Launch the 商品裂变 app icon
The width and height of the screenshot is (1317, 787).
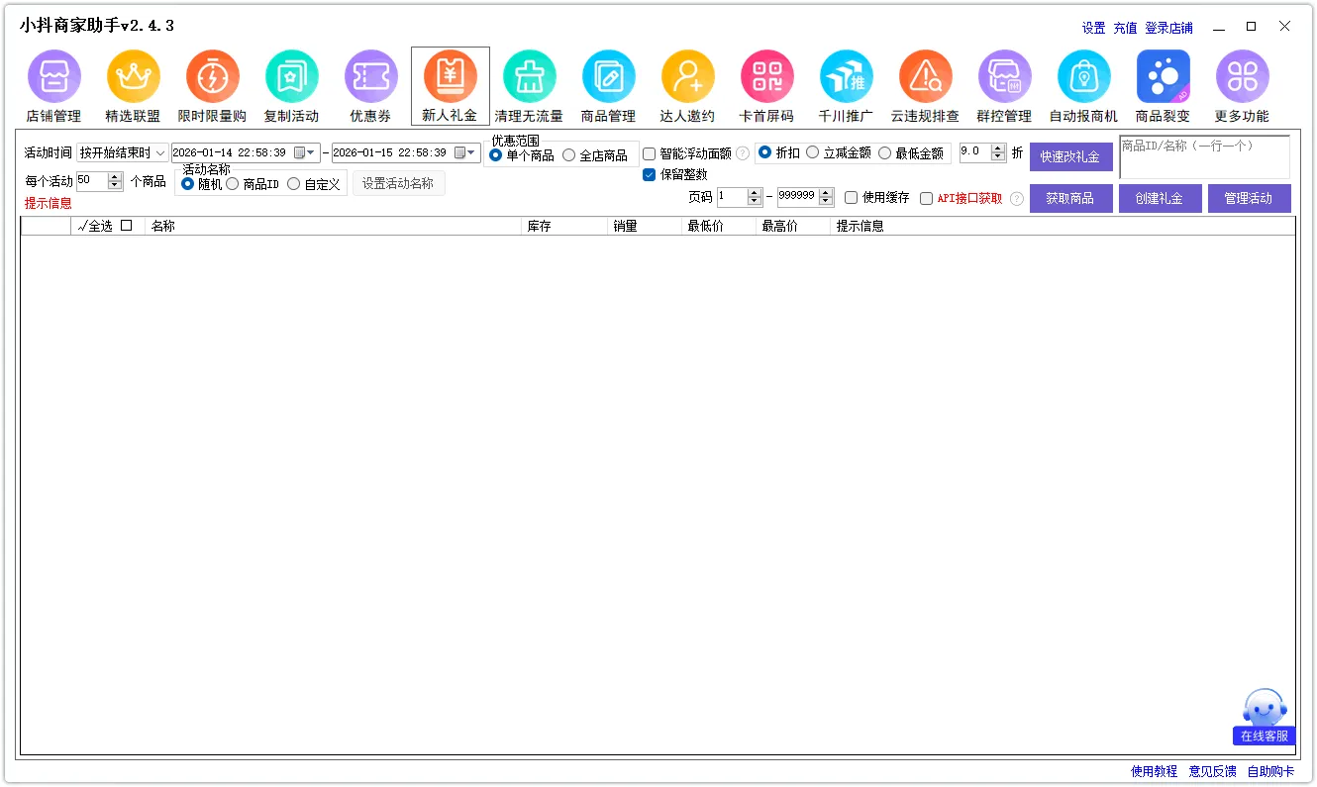pyautogui.click(x=1163, y=77)
